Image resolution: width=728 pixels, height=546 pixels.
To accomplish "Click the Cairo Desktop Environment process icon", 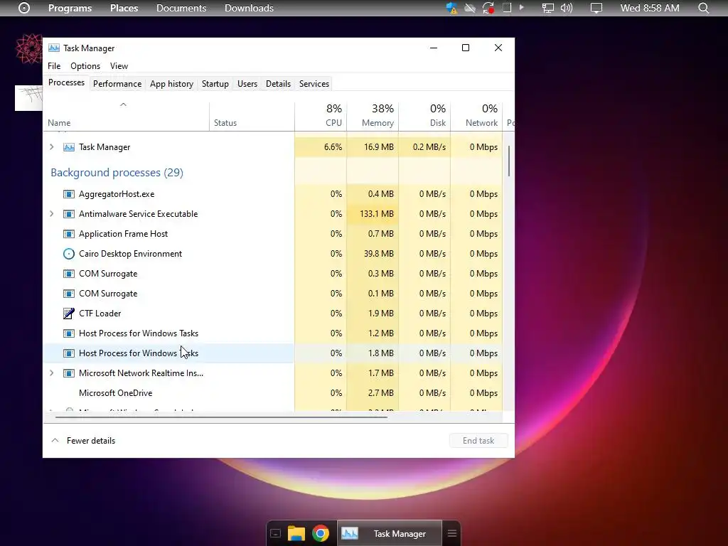I will pos(69,254).
